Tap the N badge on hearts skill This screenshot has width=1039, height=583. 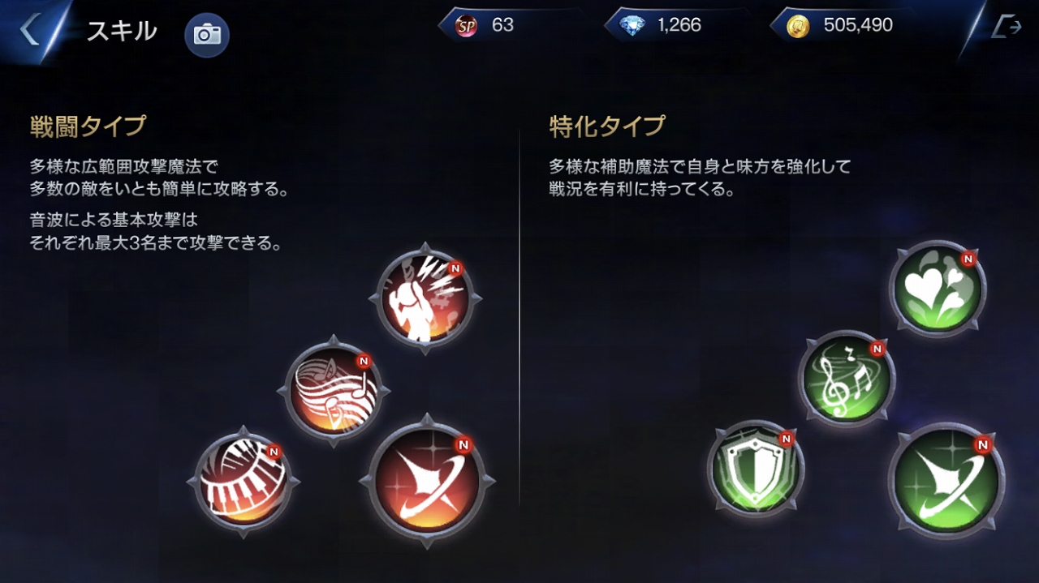tap(968, 259)
